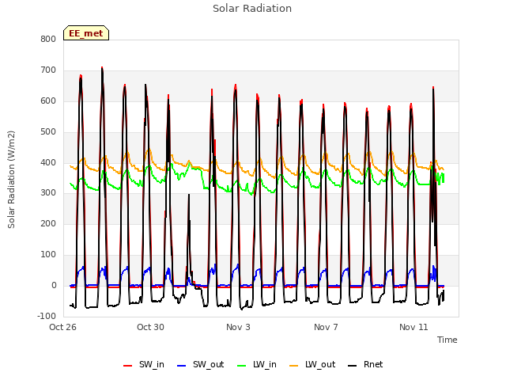Click the LW_out legend label
The height and width of the screenshot is (380, 506).
(320, 364)
